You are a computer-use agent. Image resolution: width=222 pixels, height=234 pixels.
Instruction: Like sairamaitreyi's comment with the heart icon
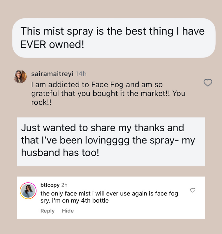click(208, 83)
